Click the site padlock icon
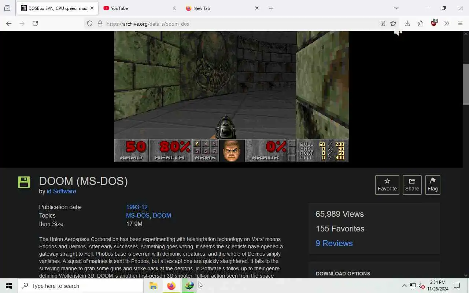 tap(100, 24)
